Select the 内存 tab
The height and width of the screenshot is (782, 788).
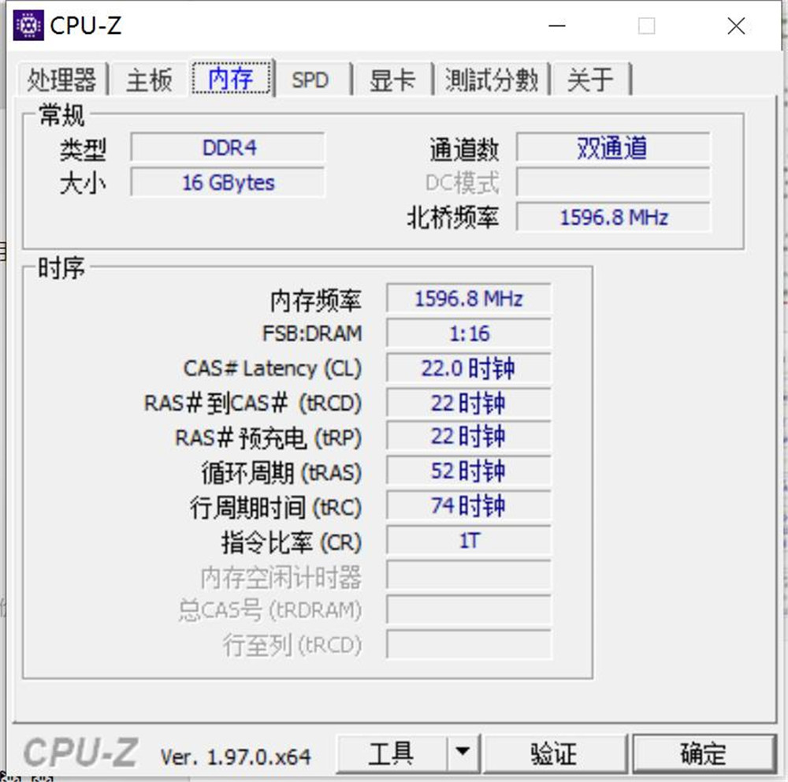point(232,79)
